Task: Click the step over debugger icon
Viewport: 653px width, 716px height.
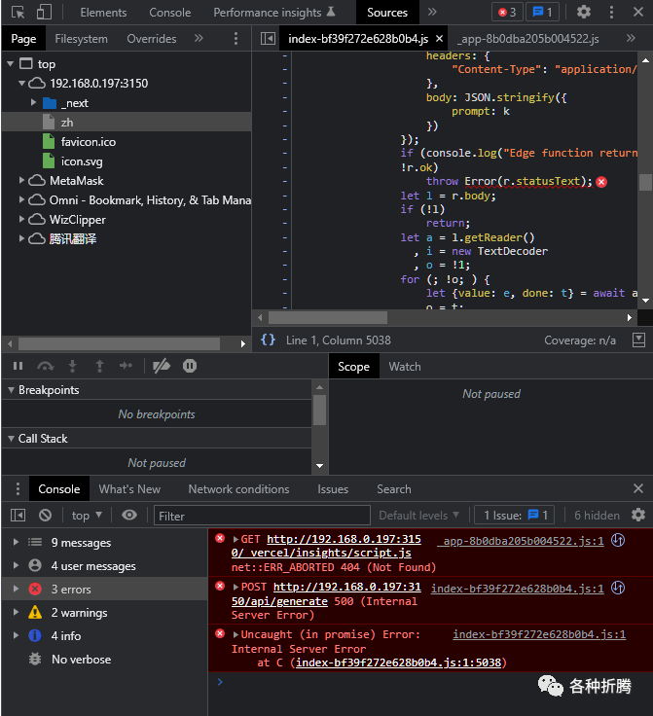Action: [45, 366]
